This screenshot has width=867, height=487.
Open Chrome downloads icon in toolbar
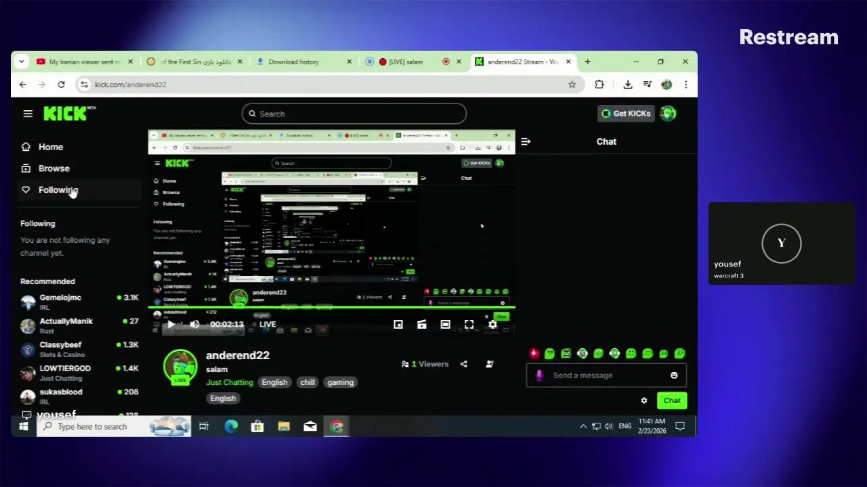click(x=627, y=85)
